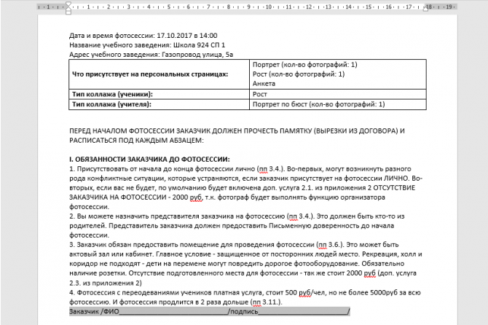Click the table text 'Анкета'
The width and height of the screenshot is (488, 325).
[264, 83]
